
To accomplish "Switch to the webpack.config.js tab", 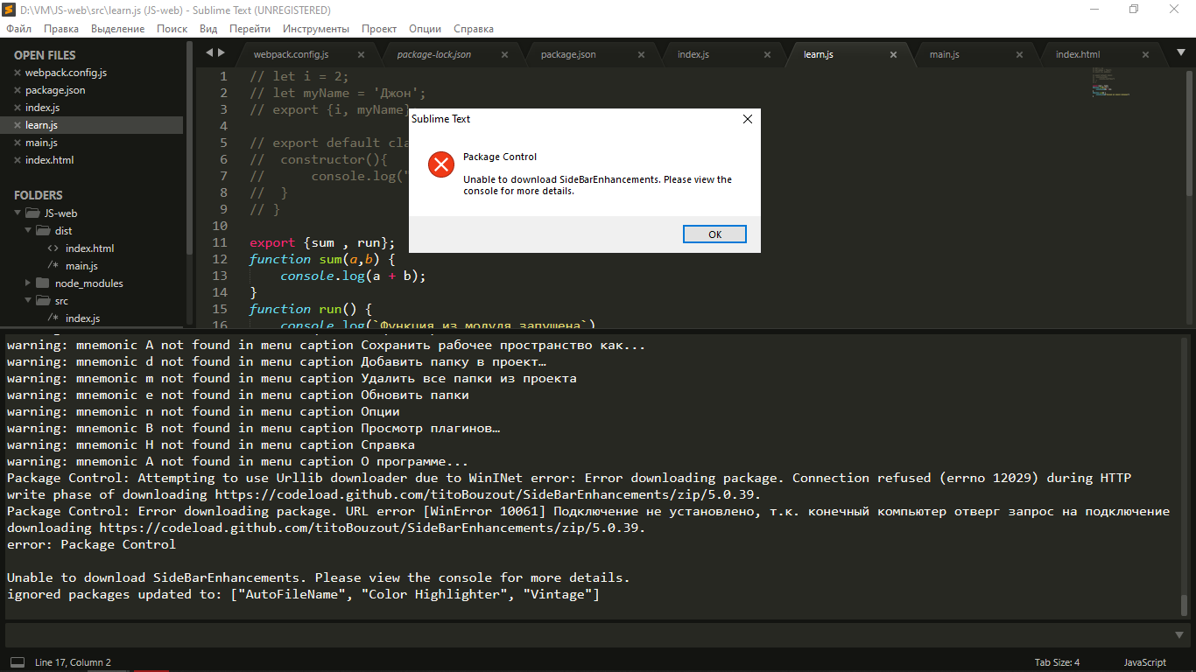I will click(x=291, y=54).
